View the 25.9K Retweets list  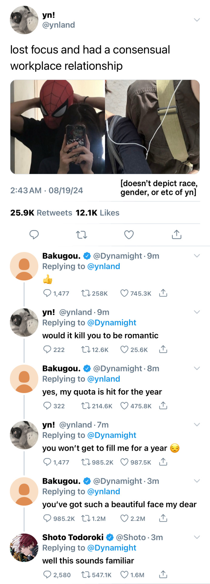pyautogui.click(x=41, y=213)
